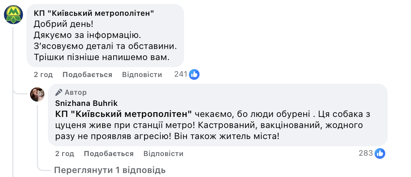This screenshot has height=177, width=411.
Task: Reply to the Kyiv Metro comment via Відповісти
Action: (142, 75)
